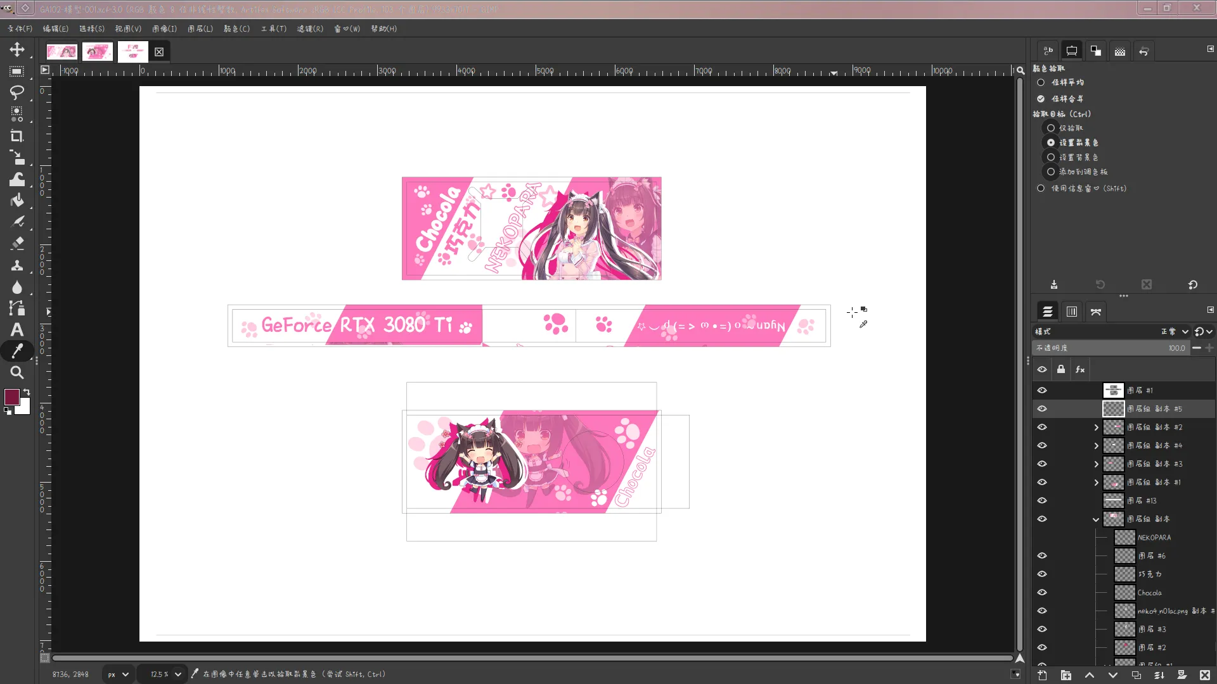
Task: Expand the 图层组 副本 #1 group
Action: click(x=1096, y=483)
